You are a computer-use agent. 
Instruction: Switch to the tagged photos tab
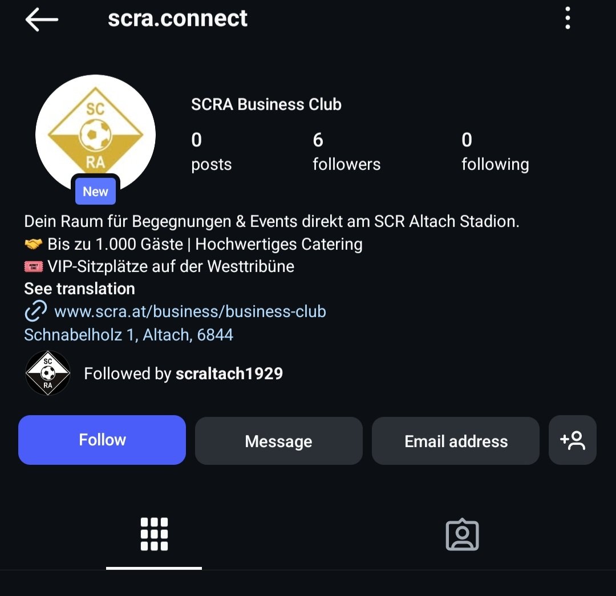(462, 534)
